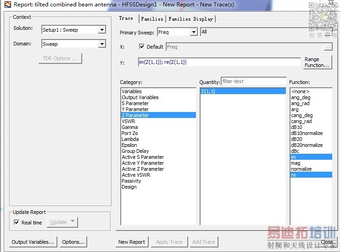Select ang_rad function
Viewport: 340px width, 252px height.
311,103
